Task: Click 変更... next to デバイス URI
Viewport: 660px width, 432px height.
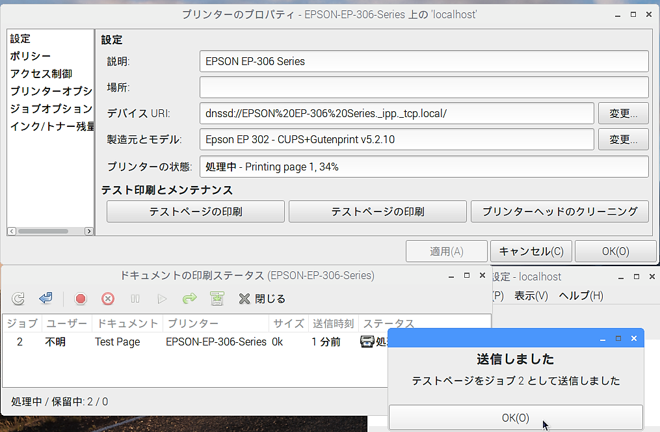Action: (x=624, y=113)
